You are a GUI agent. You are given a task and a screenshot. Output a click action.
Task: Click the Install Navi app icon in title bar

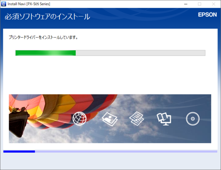tap(4, 4)
